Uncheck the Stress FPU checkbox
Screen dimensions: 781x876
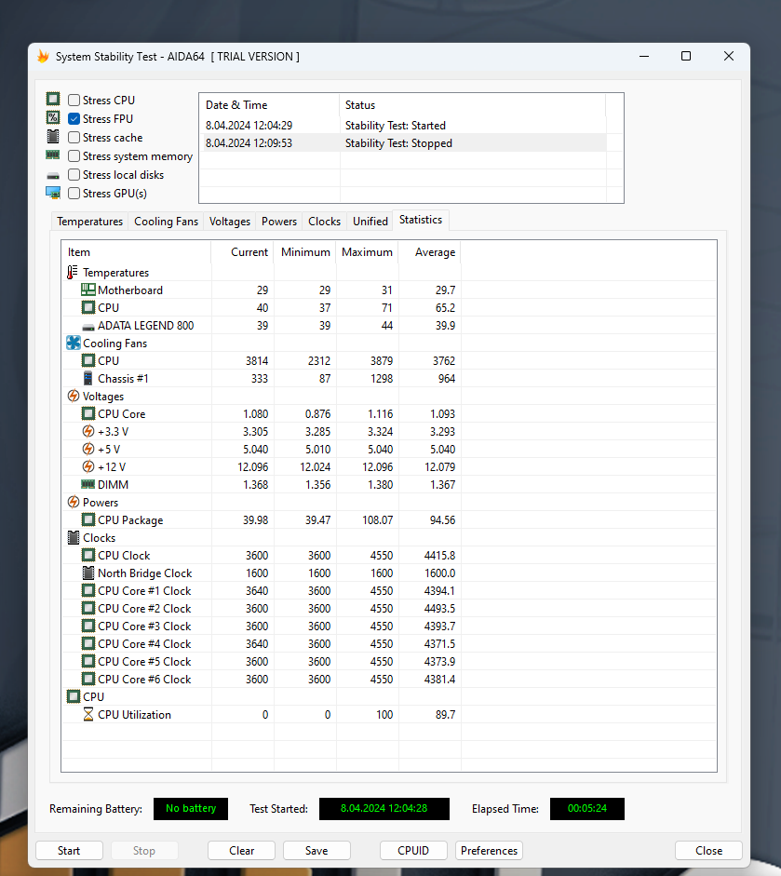click(x=74, y=118)
